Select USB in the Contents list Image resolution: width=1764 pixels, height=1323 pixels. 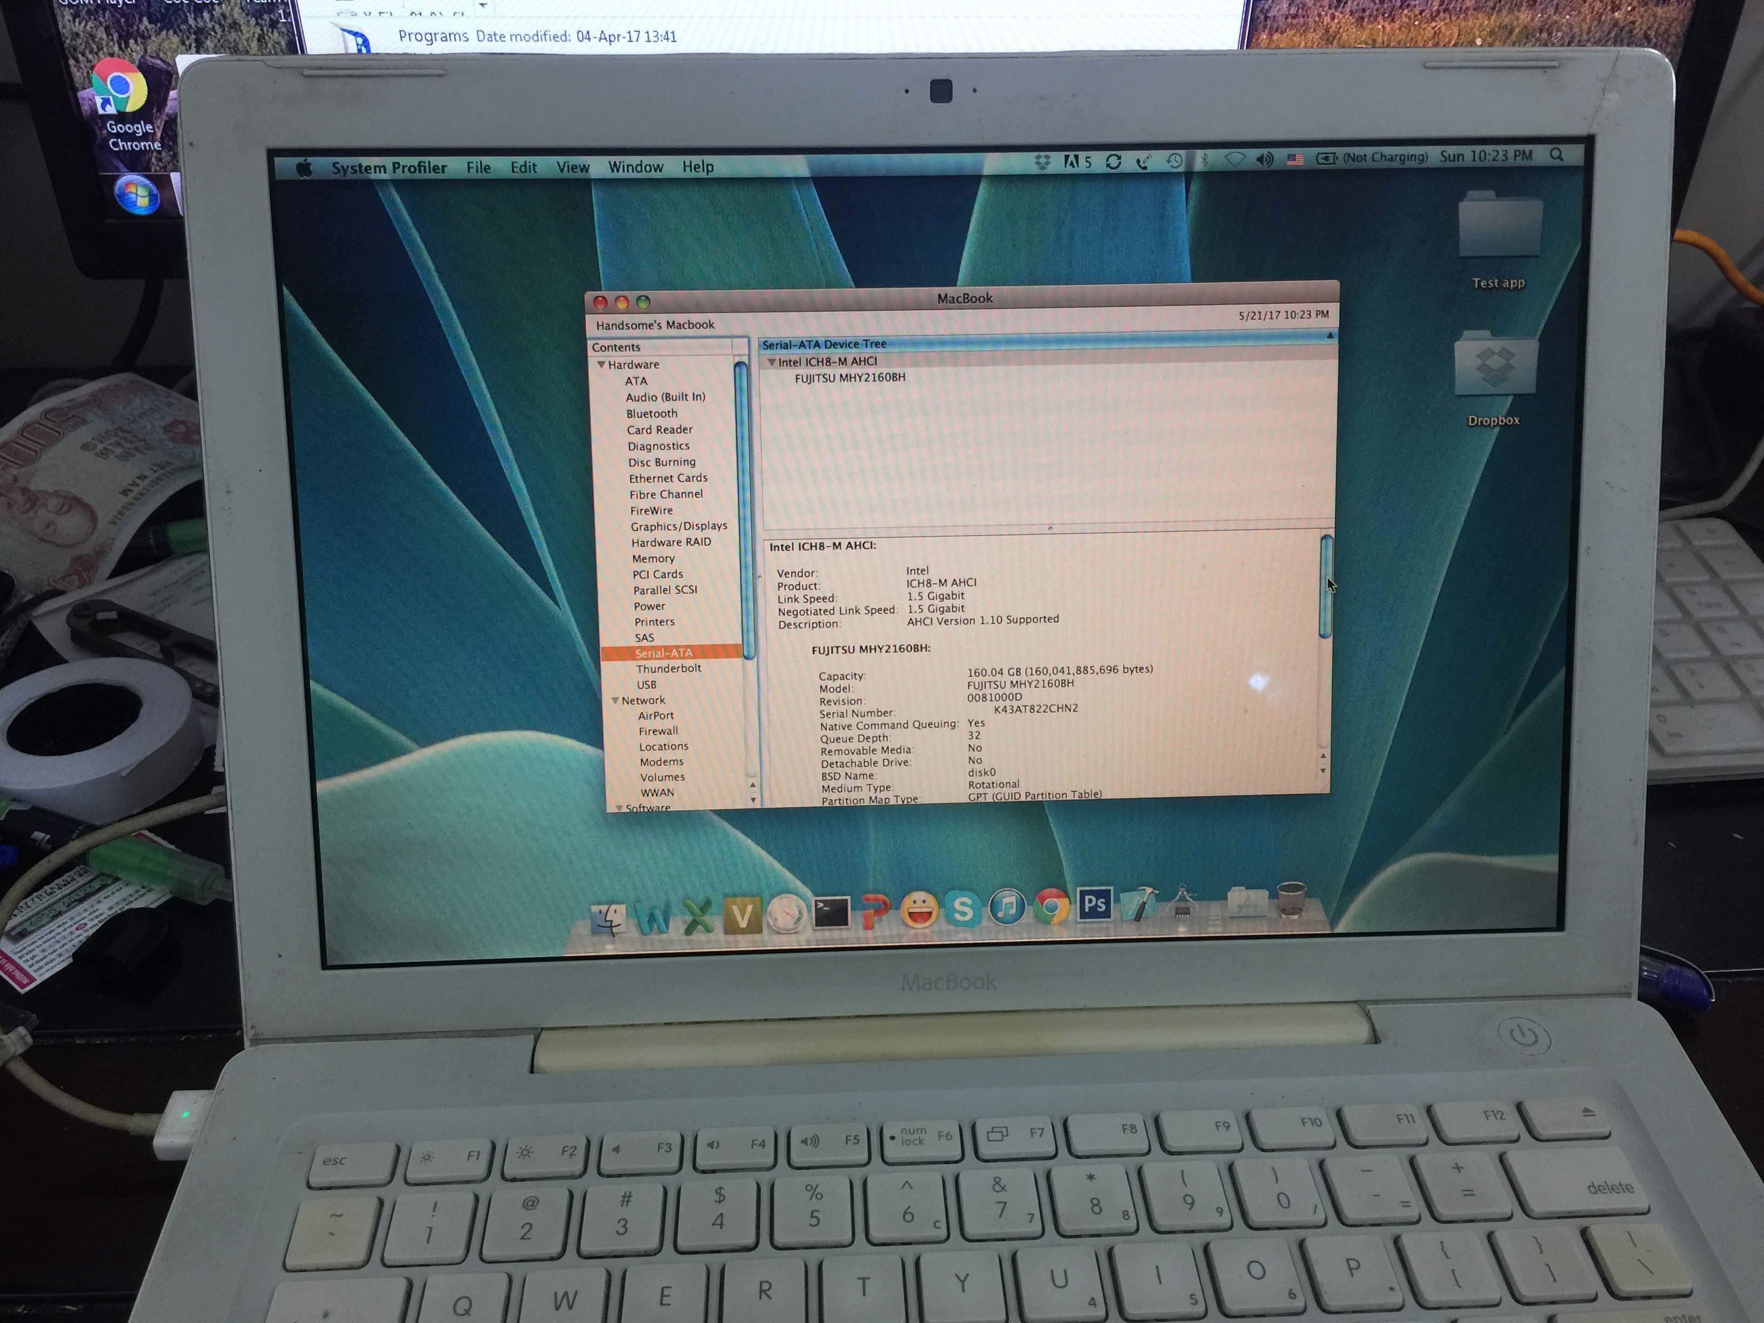click(646, 685)
